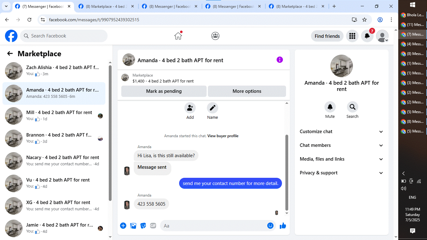The image size is (427, 240).
Task: Click the install app icon in address bar
Action: point(354,20)
